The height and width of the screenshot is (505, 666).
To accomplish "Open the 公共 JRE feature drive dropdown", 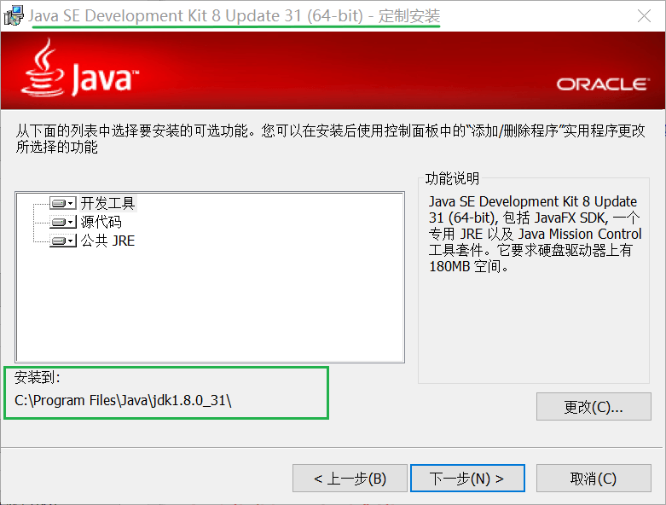I will tap(63, 241).
